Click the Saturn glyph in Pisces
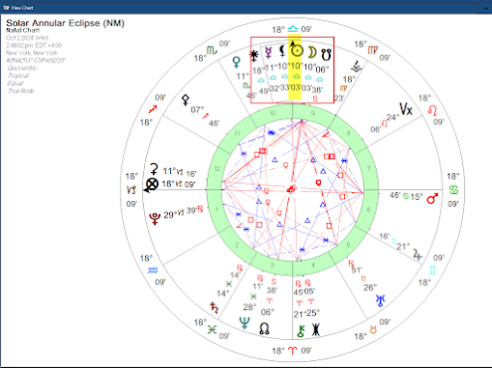The width and height of the screenshot is (492, 368). [214, 307]
